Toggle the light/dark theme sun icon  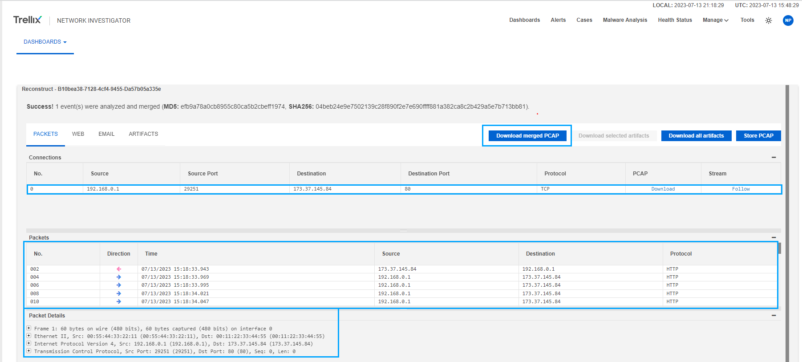coord(769,20)
